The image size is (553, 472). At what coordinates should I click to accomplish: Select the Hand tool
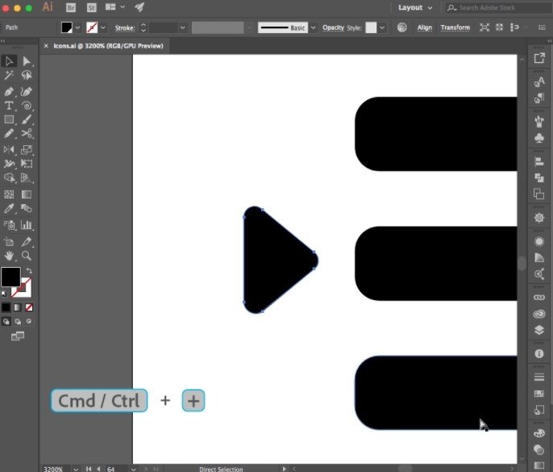(x=9, y=256)
